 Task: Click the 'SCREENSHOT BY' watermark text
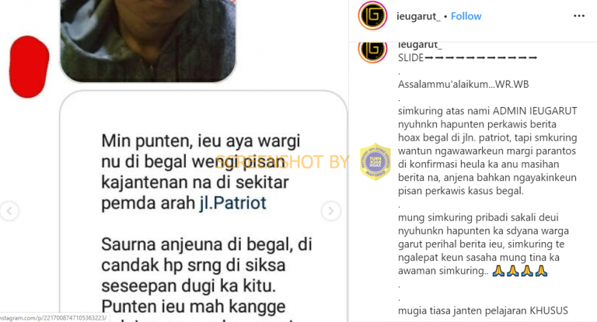pyautogui.click(x=282, y=162)
